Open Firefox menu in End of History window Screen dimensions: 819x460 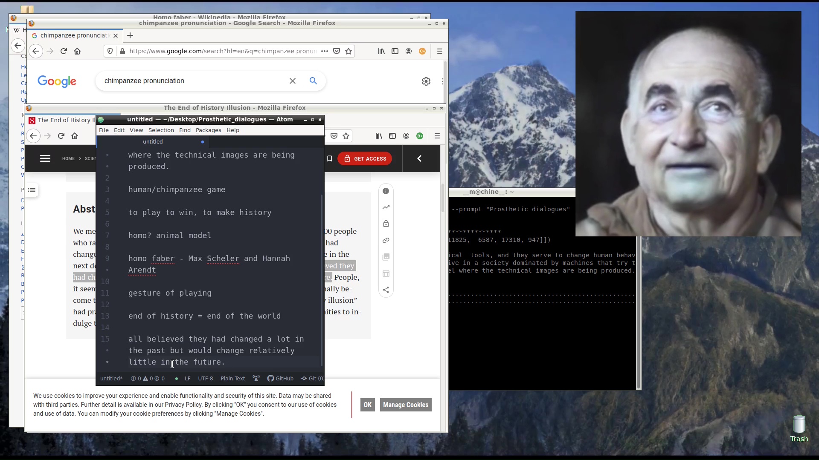point(437,136)
